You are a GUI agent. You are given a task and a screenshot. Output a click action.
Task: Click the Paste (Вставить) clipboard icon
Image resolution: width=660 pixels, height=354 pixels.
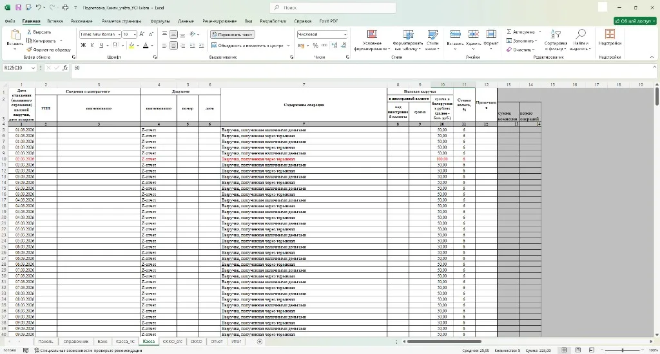[x=15, y=35]
